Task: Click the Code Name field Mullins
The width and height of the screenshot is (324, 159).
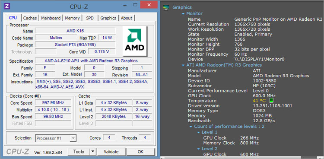Action: (x=56, y=38)
